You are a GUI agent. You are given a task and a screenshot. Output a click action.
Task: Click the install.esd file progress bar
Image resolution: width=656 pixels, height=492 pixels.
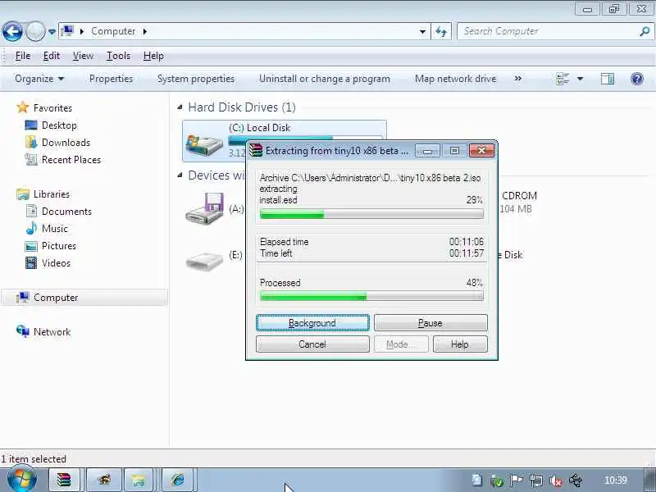(x=371, y=214)
